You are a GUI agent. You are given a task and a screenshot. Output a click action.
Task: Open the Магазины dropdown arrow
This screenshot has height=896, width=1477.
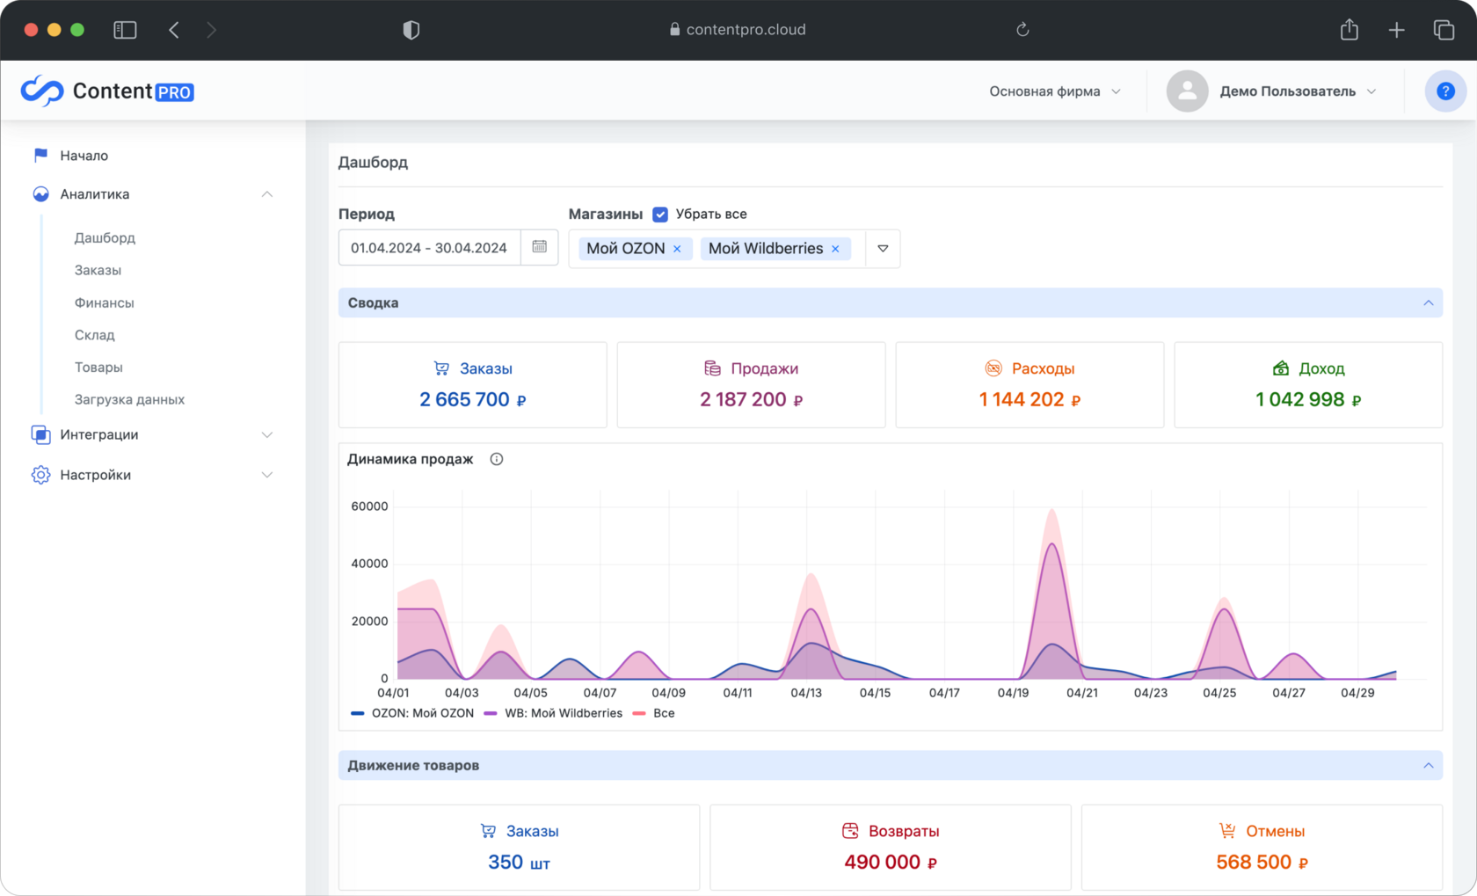883,249
